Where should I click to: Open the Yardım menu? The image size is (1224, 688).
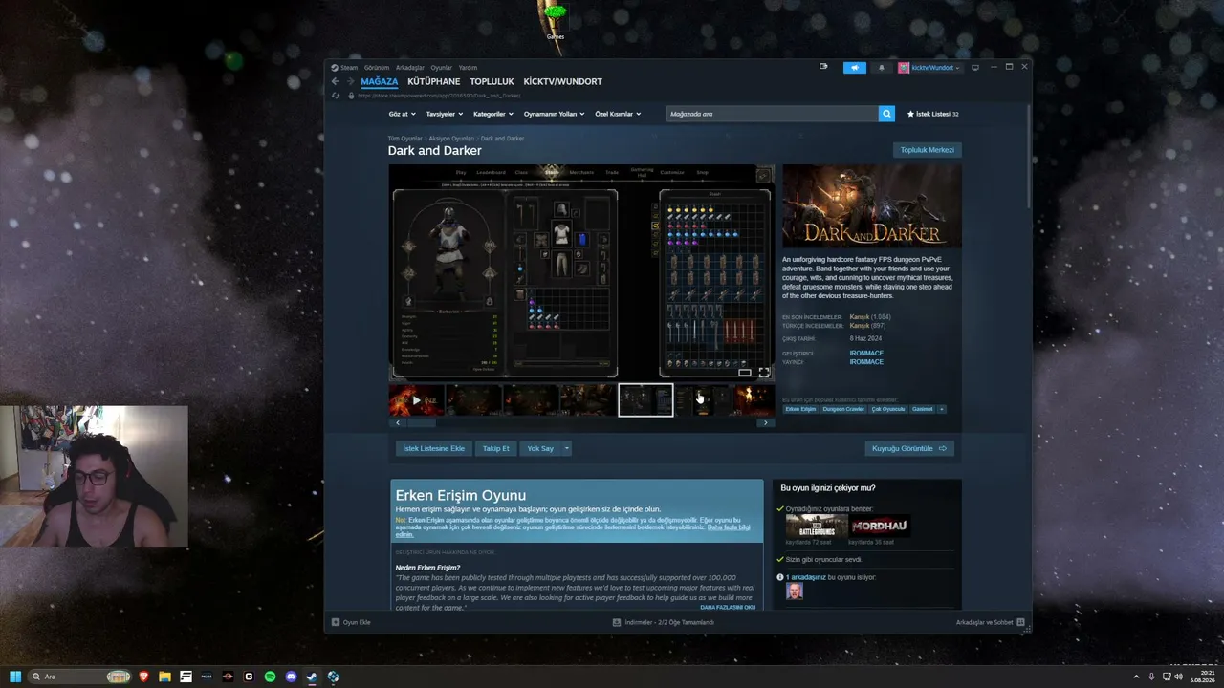(468, 68)
